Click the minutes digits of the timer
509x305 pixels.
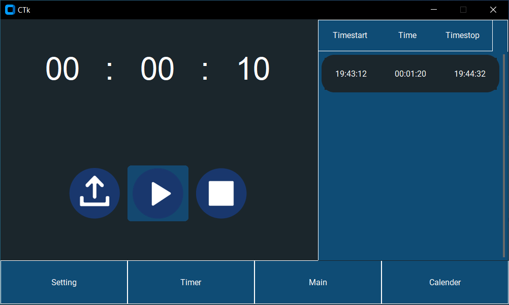[157, 69]
